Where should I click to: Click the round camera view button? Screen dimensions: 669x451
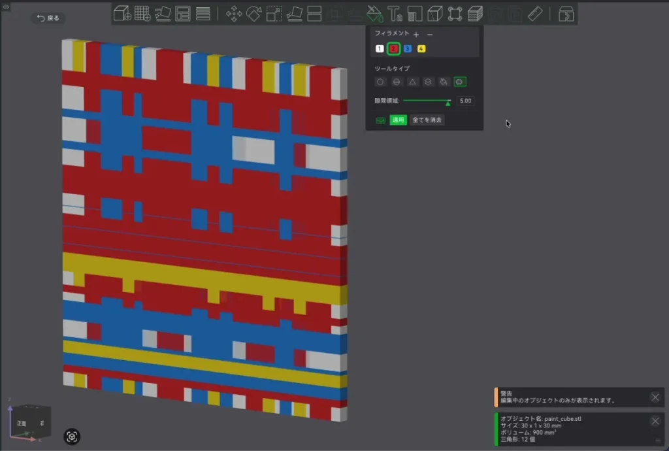click(72, 437)
